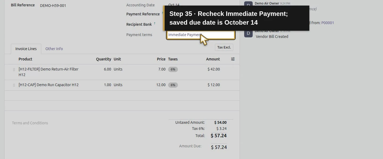383x159 pixels.
Task: Open the P00001 purchase order link
Action: tap(327, 23)
